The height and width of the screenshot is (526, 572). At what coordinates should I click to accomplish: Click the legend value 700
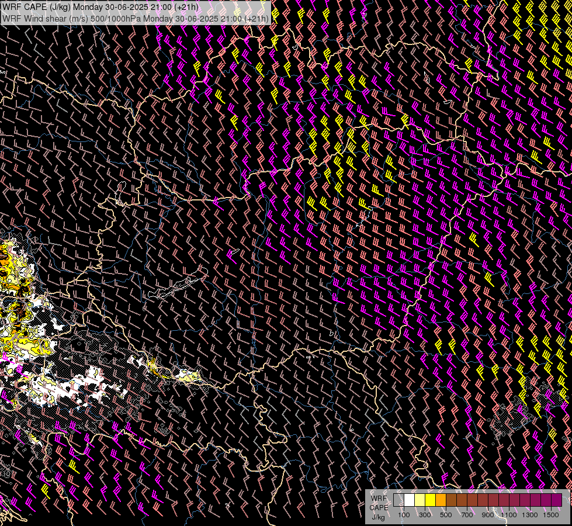[x=467, y=515]
